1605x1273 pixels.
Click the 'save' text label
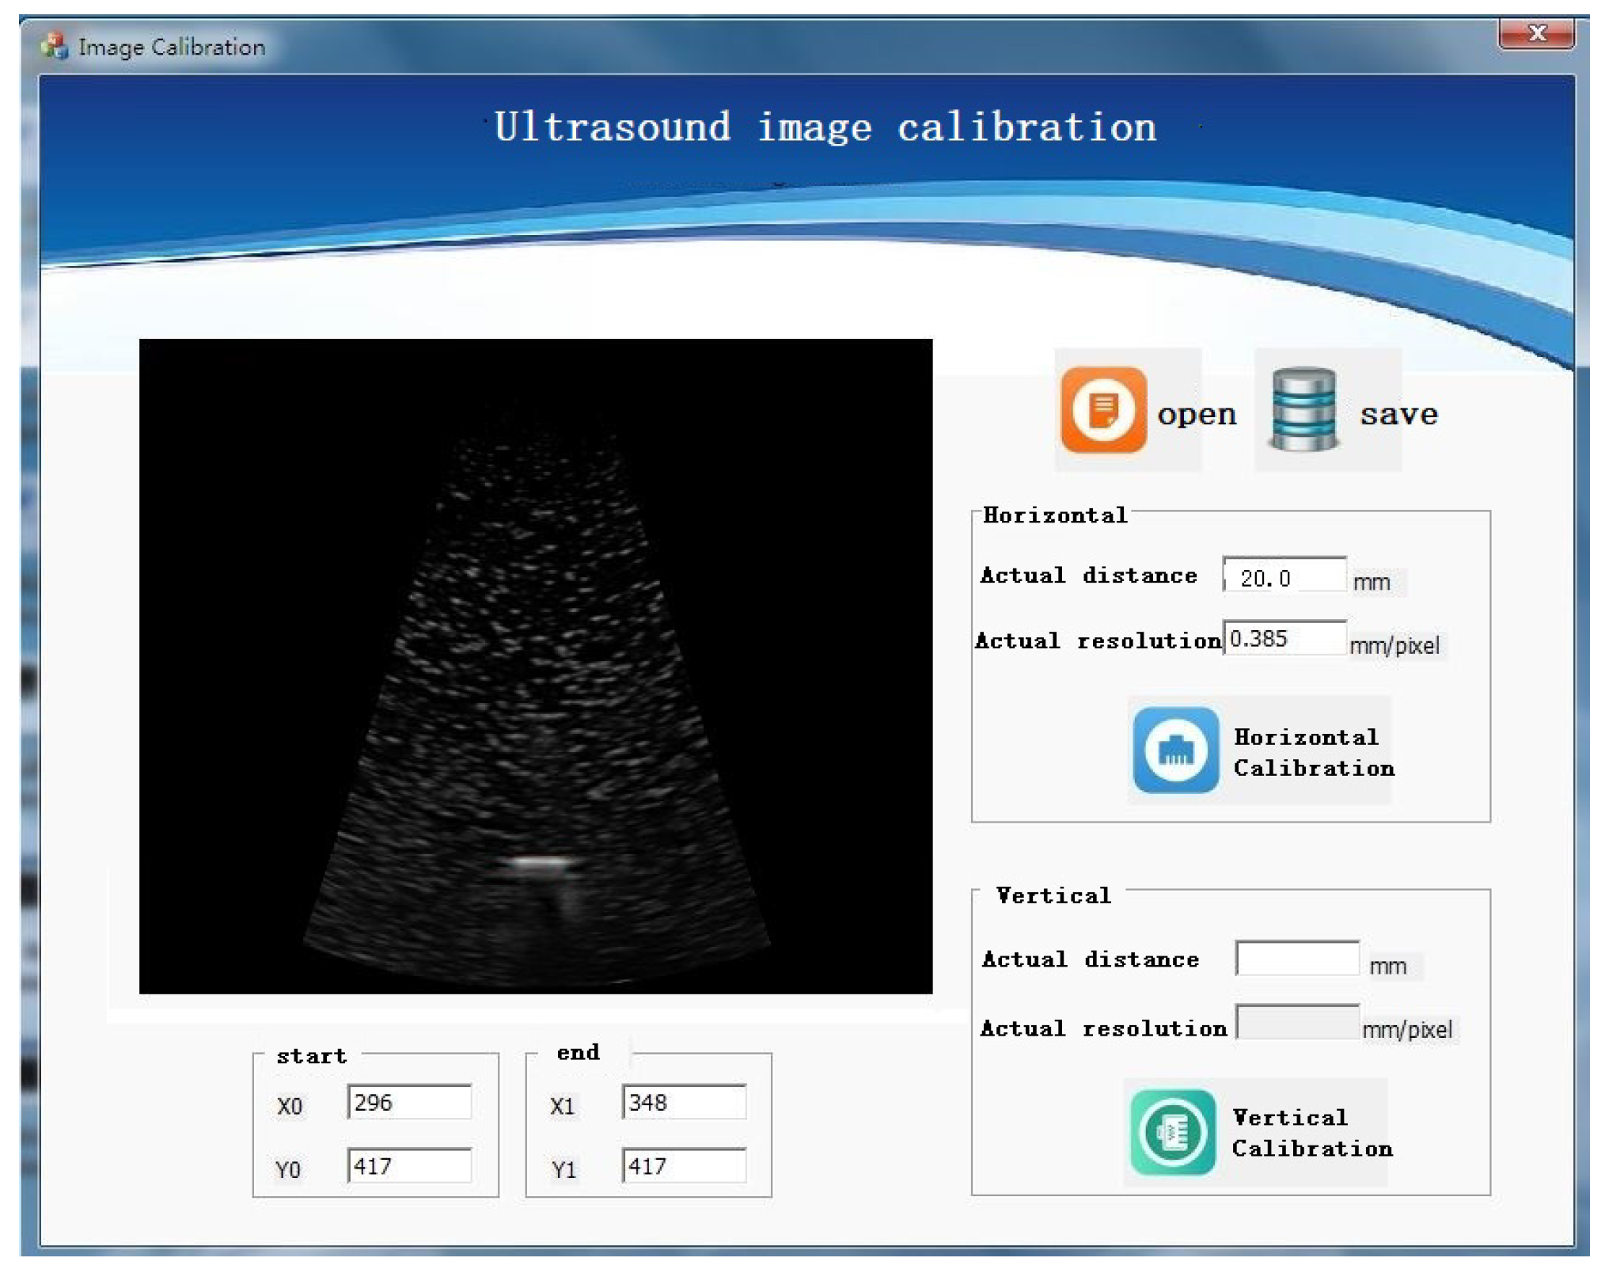tap(1398, 414)
